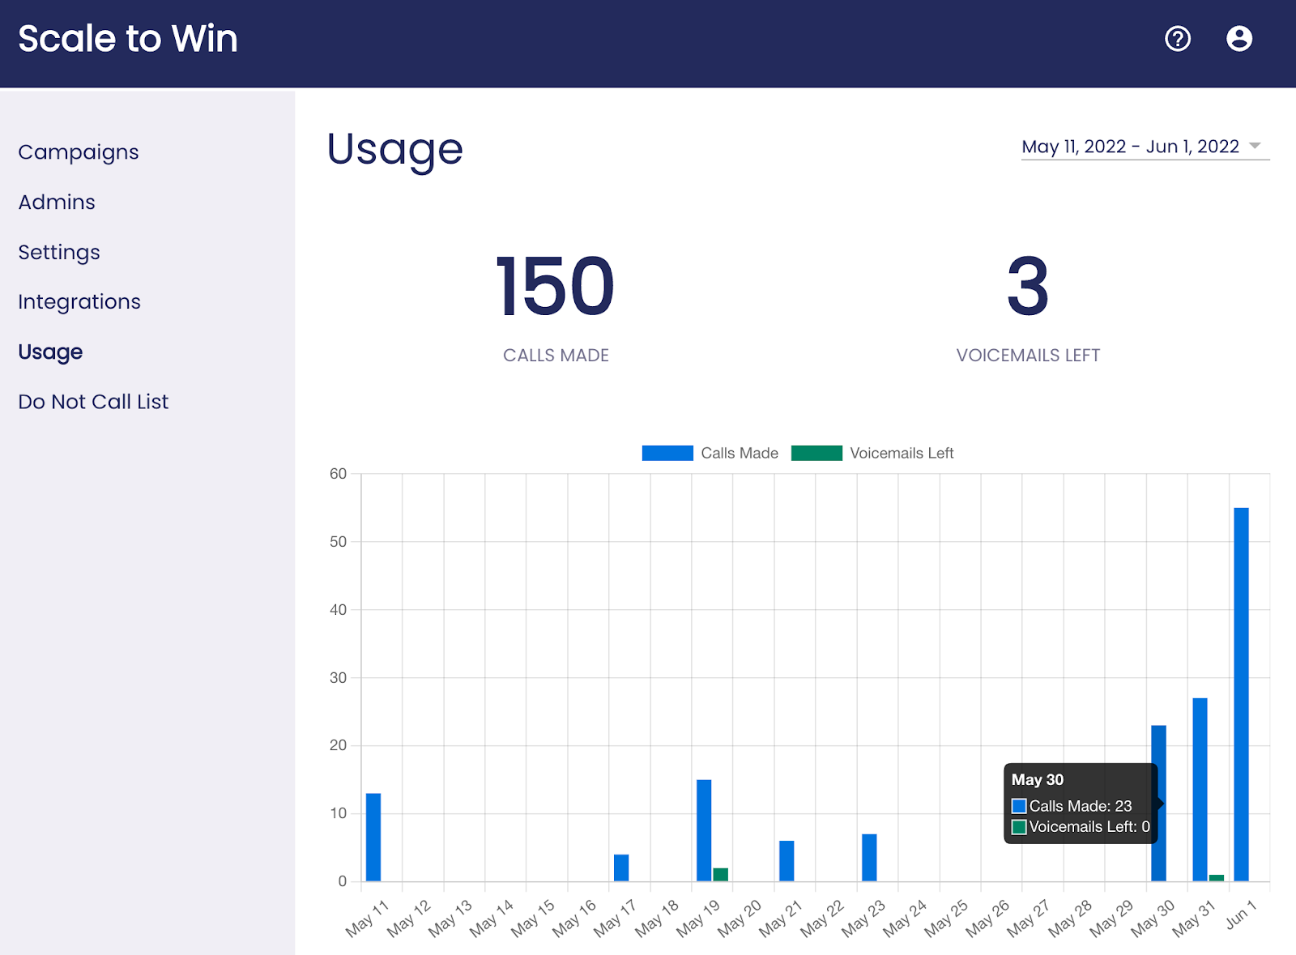Click the May 19 green voicemail bar

click(x=721, y=875)
